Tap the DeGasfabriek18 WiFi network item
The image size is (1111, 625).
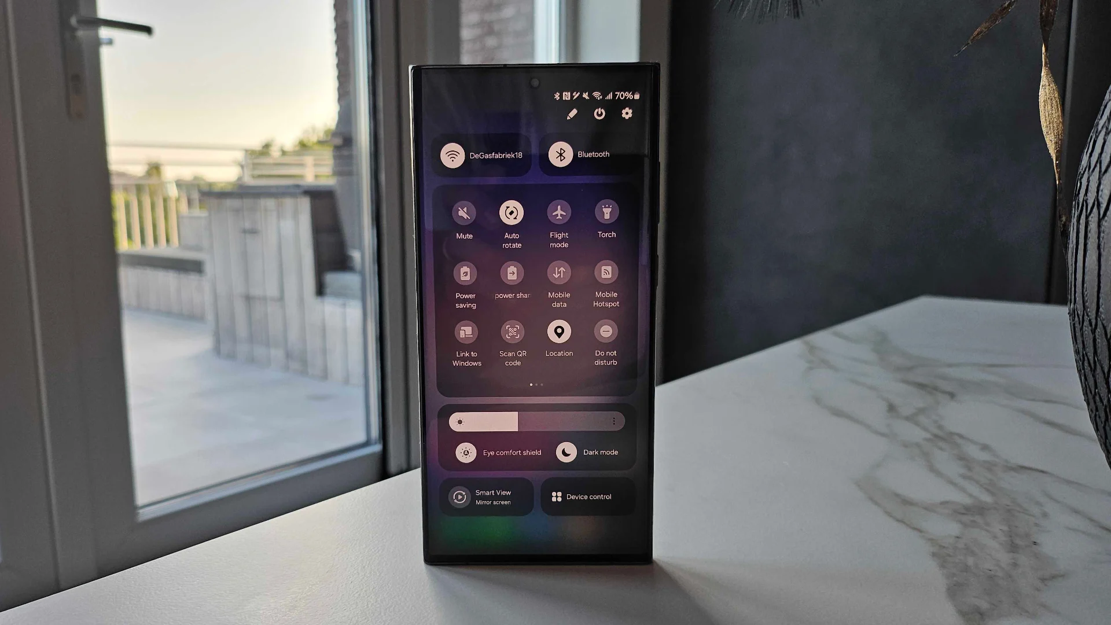click(x=483, y=154)
